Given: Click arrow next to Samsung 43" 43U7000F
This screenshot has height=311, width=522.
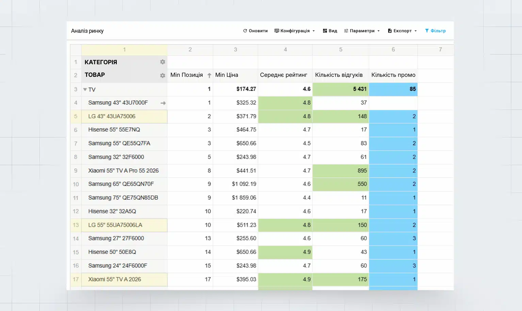Looking at the screenshot, I should click(163, 103).
